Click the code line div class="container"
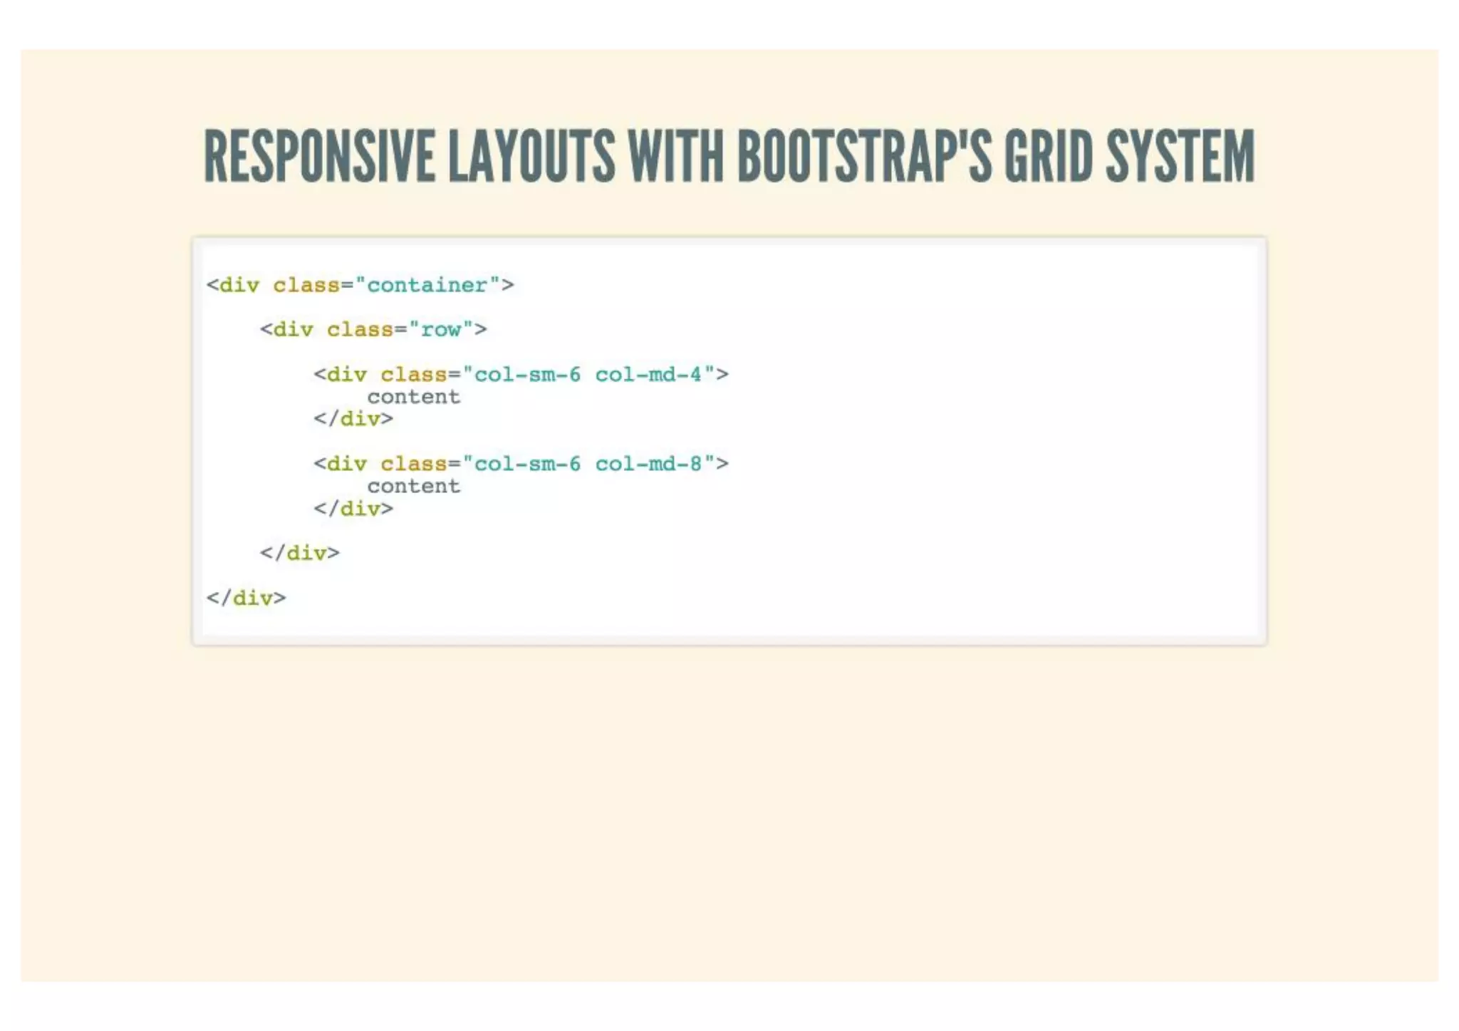The height and width of the screenshot is (1031, 1459). click(360, 285)
